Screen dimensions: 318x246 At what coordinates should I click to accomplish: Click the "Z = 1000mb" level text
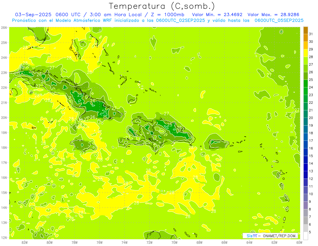167,15
